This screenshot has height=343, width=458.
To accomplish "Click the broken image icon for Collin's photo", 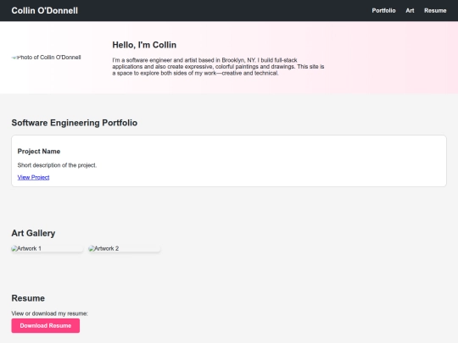I will click(14, 58).
